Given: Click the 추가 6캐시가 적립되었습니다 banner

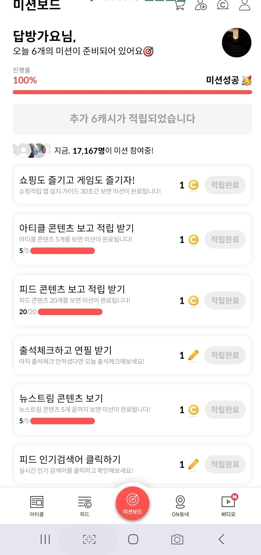Looking at the screenshot, I should click(x=132, y=119).
